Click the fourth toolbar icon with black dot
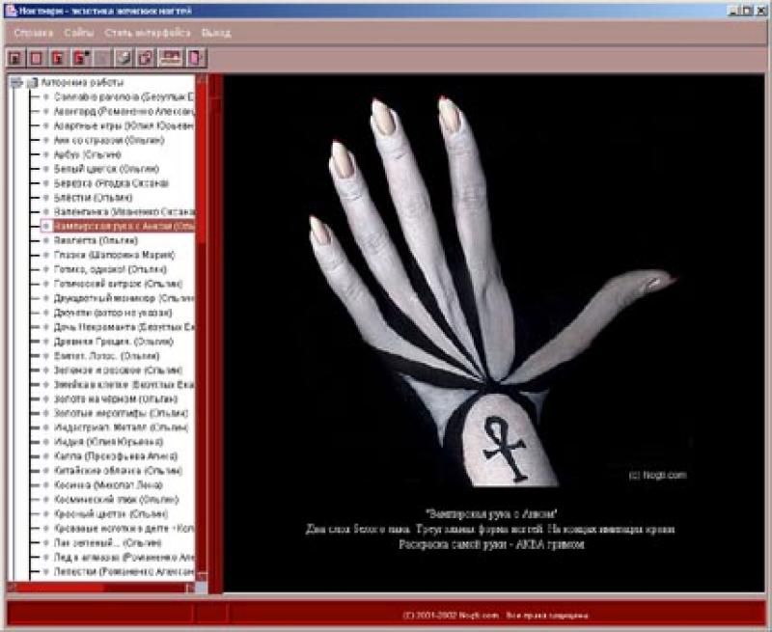The image size is (772, 632). (x=78, y=58)
